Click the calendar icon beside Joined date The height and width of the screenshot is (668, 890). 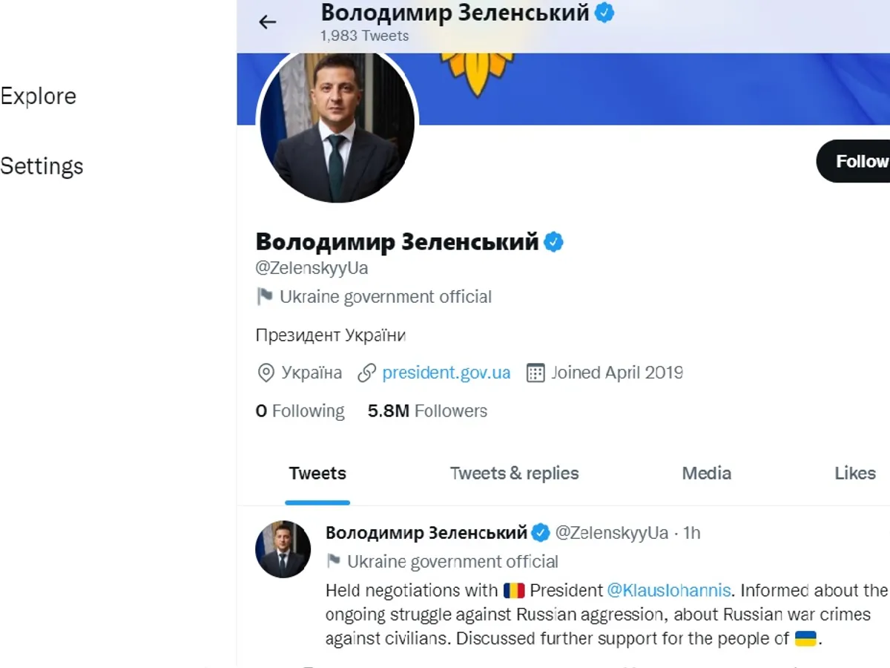535,373
